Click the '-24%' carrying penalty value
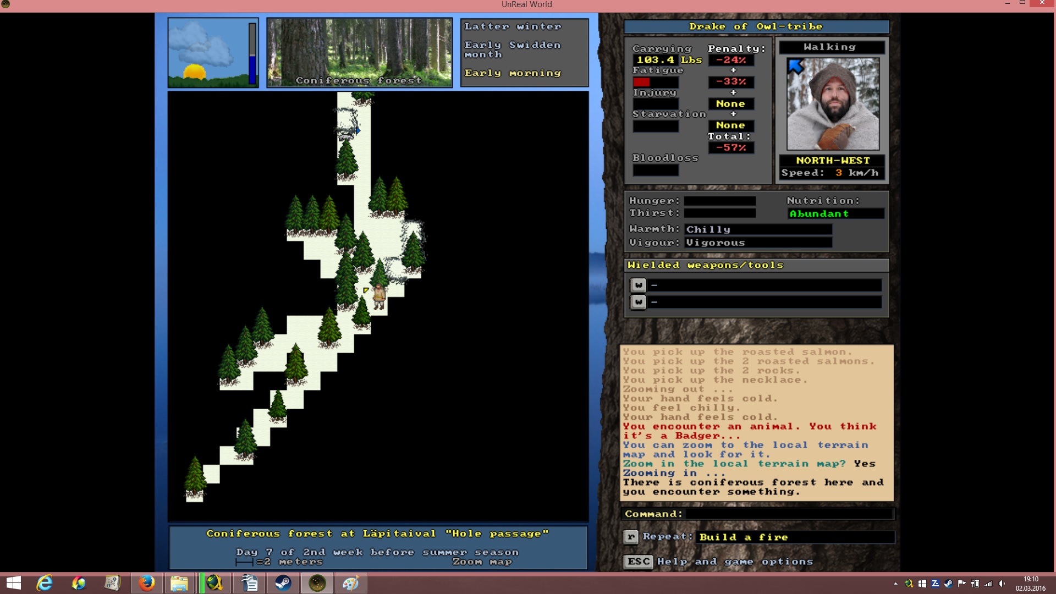 coord(731,60)
